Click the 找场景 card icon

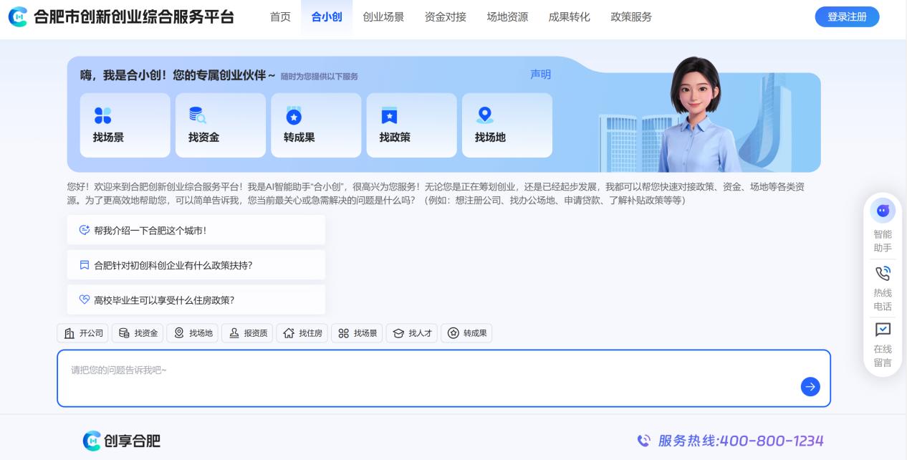tap(103, 115)
